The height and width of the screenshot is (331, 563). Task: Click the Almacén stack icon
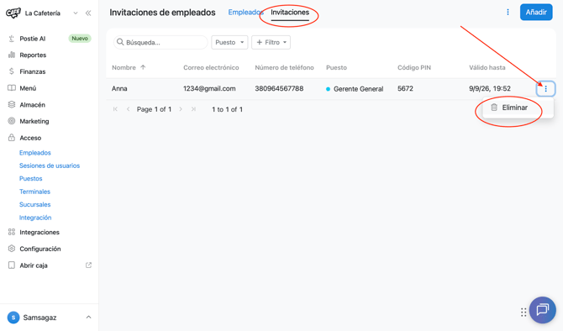click(x=12, y=104)
